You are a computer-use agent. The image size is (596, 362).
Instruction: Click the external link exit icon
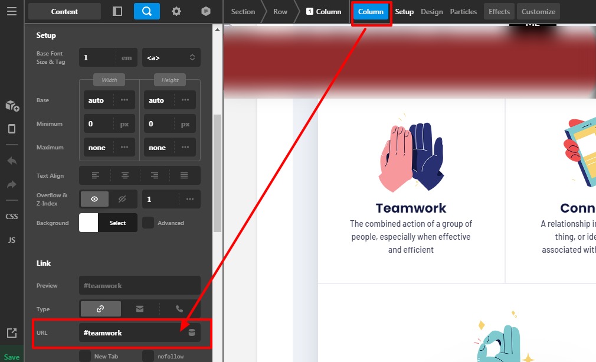pyautogui.click(x=12, y=333)
